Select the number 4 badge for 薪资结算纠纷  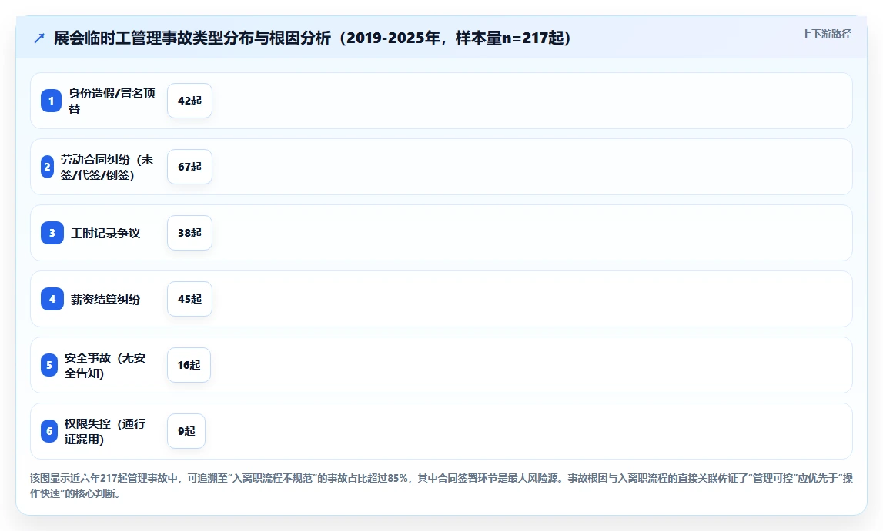tap(52, 299)
